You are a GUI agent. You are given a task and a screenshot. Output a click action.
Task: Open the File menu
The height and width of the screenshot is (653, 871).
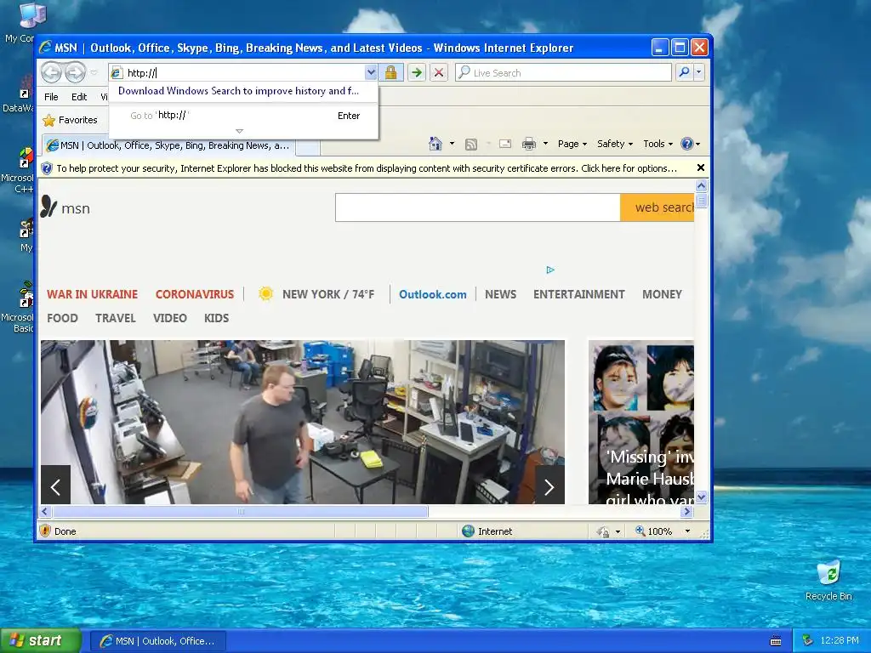51,97
